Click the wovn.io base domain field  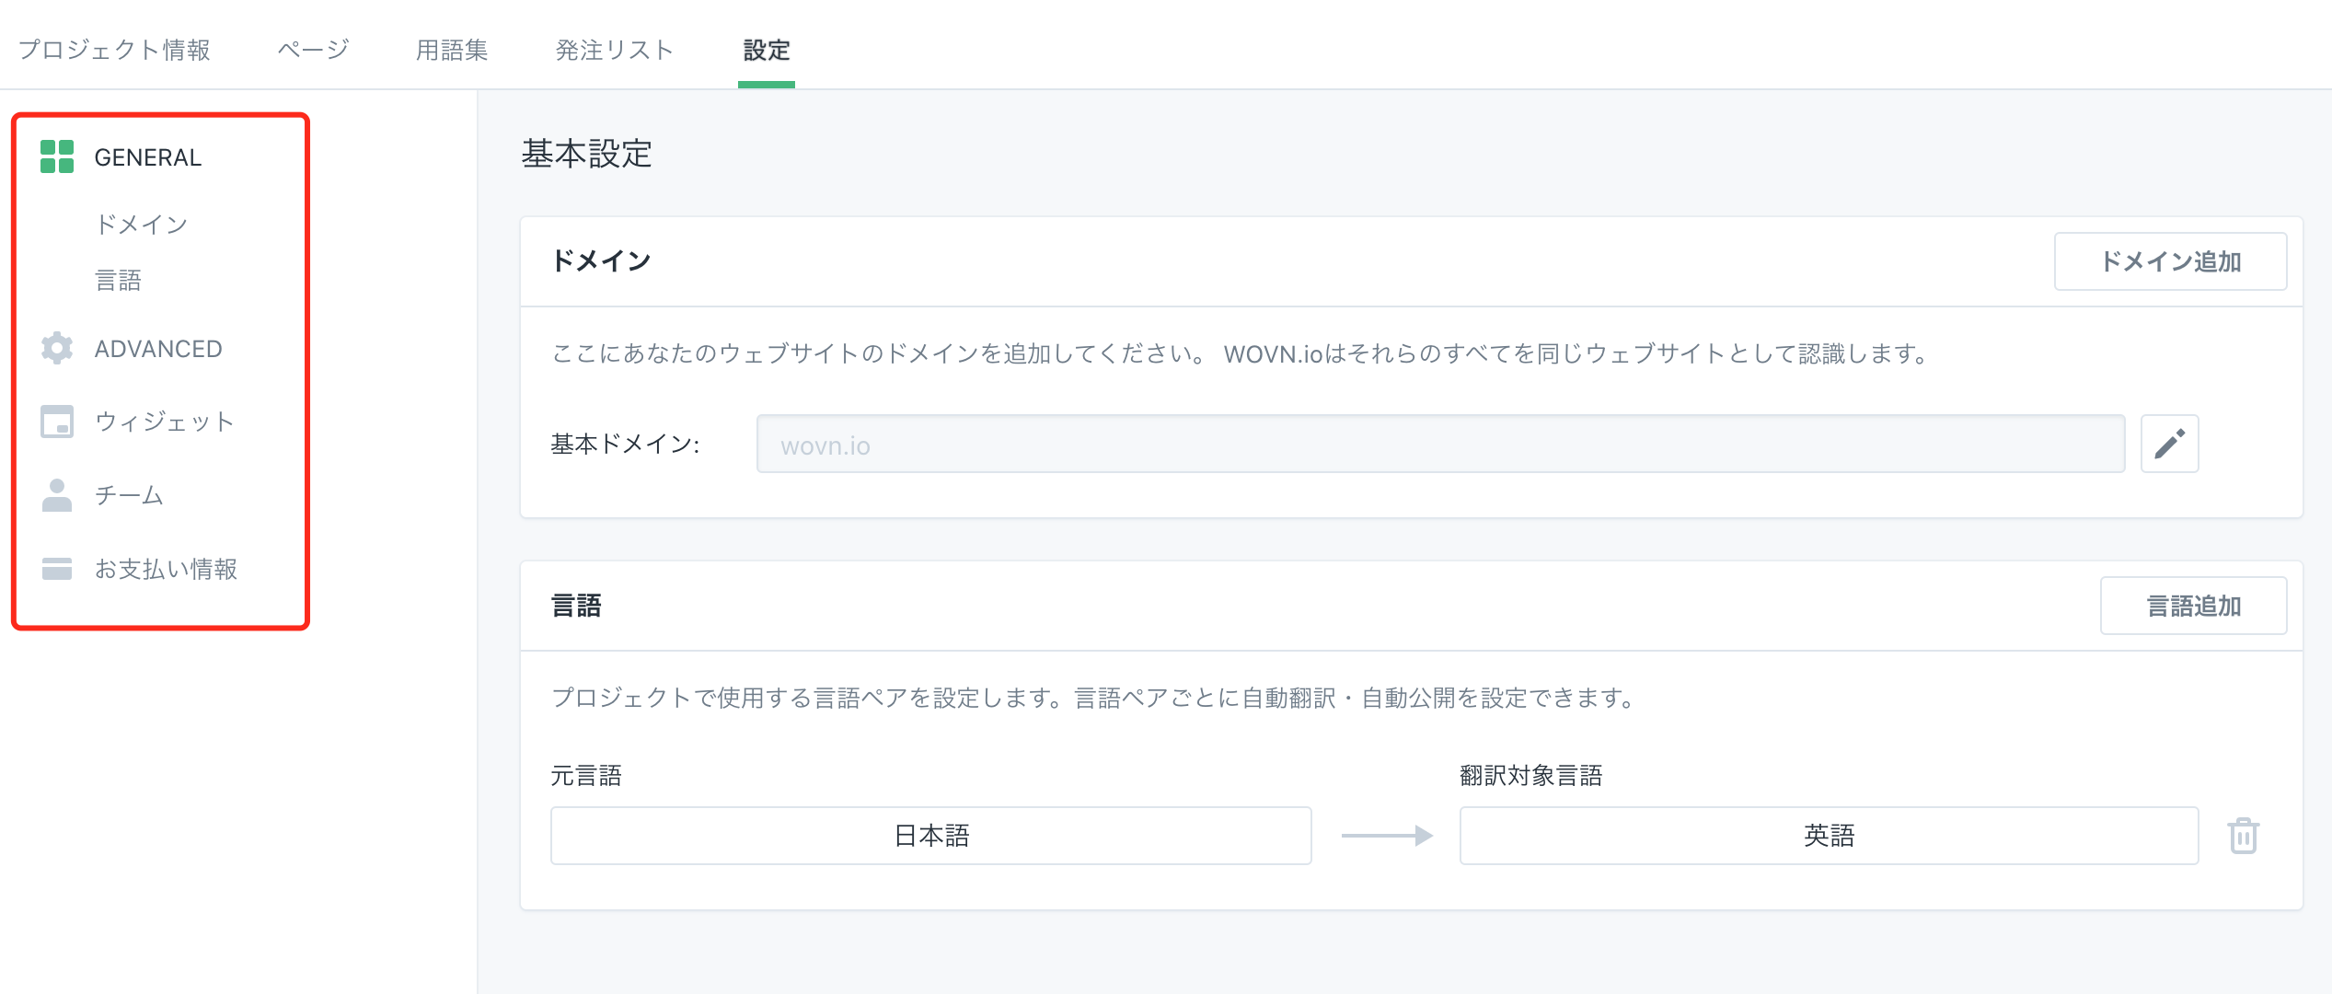click(x=1440, y=444)
